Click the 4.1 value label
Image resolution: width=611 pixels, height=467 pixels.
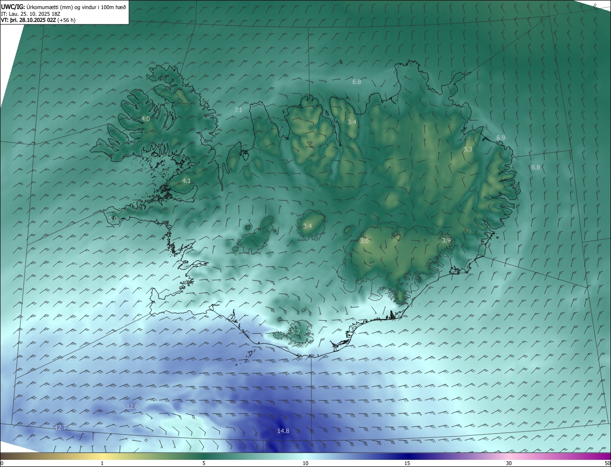point(187,180)
